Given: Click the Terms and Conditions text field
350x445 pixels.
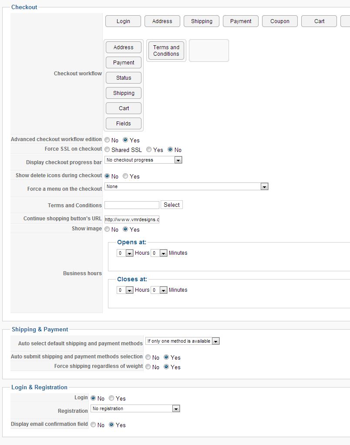Looking at the screenshot, I should (132, 205).
